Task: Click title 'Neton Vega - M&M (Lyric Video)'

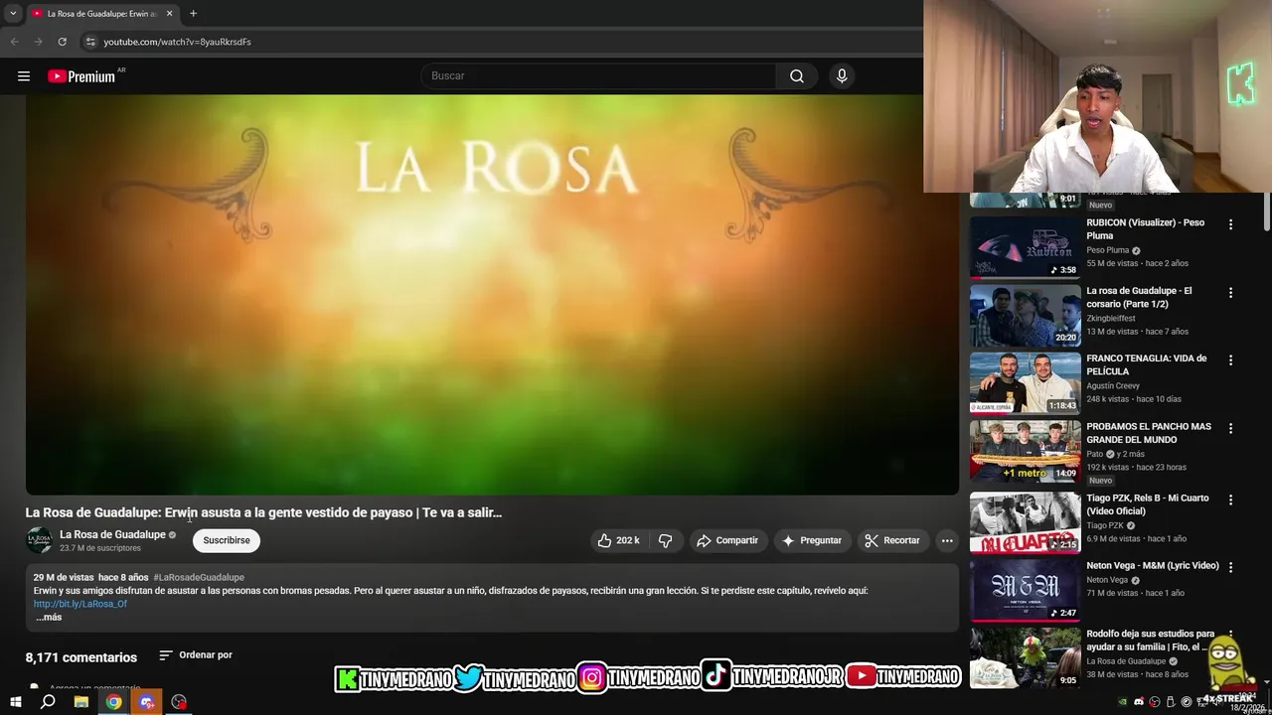Action: (1153, 566)
